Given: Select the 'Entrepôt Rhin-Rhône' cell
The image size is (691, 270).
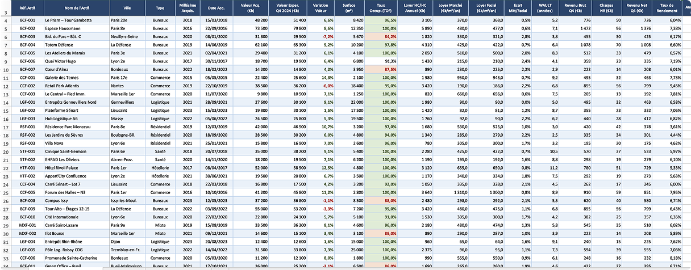Looking at the screenshot, I should coord(76,242).
